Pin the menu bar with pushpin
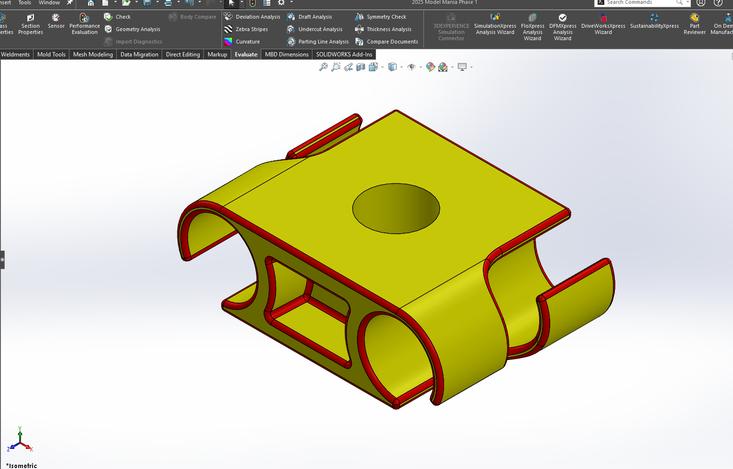The height and width of the screenshot is (469, 733). coord(70,2)
